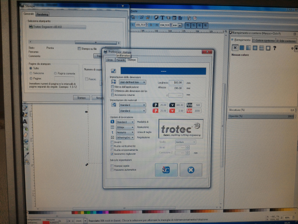Select Linear gradient fill button
The image size is (298, 224).
pos(248,48)
